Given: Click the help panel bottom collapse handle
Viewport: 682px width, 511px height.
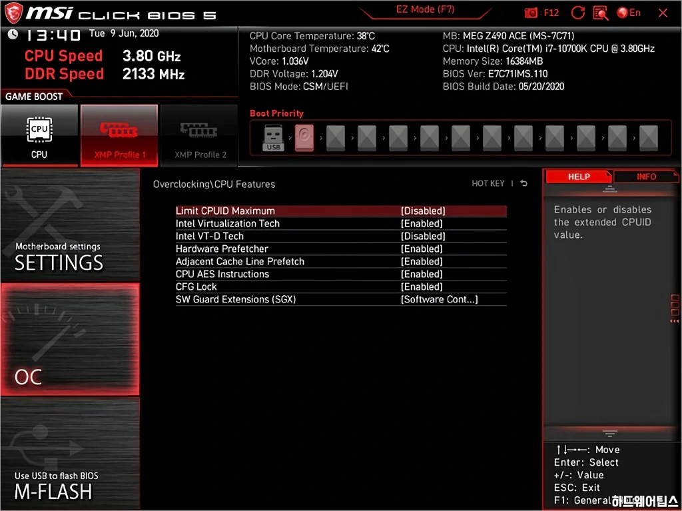Looking at the screenshot, I should tap(609, 434).
